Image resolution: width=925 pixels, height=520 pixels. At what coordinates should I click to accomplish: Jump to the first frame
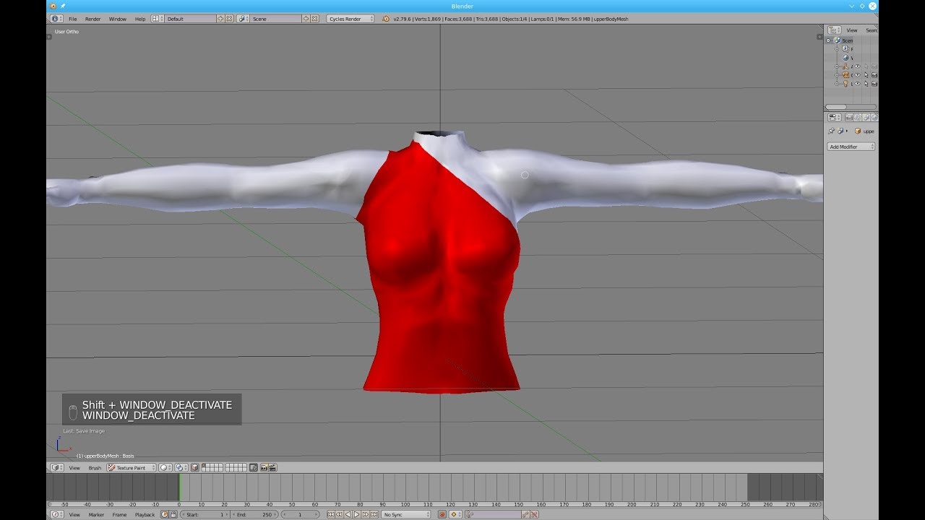coord(331,515)
